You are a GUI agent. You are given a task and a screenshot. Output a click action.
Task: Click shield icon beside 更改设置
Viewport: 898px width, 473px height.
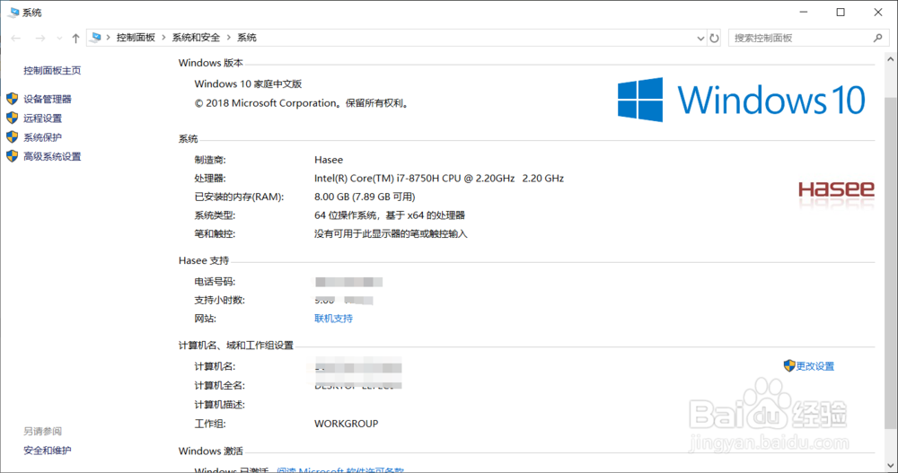789,365
